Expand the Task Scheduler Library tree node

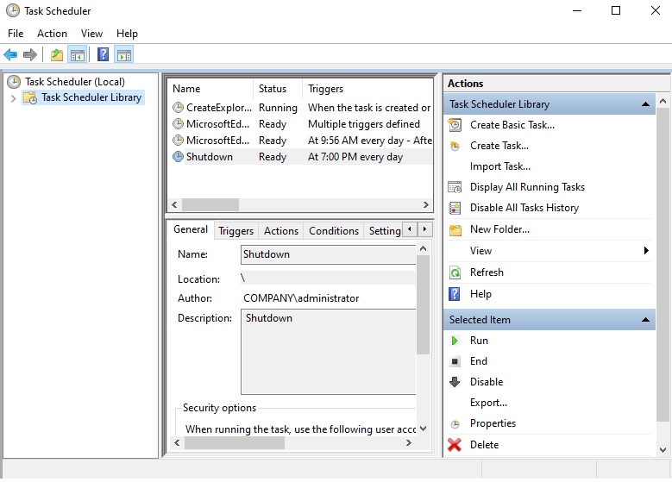click(x=13, y=98)
